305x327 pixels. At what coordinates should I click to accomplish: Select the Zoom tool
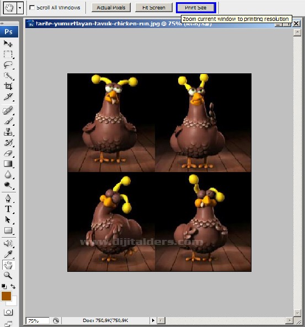8,276
